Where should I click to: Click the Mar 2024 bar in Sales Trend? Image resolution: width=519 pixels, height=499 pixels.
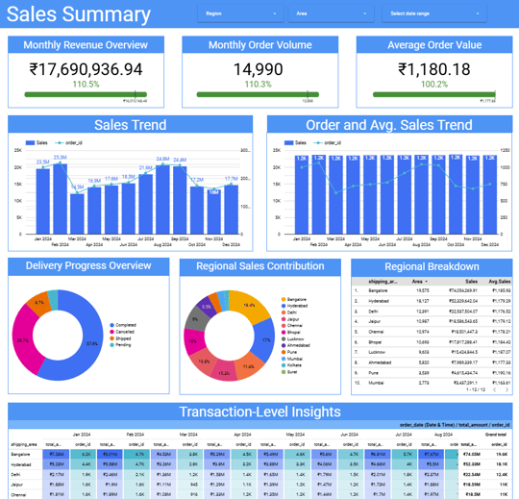(x=77, y=213)
